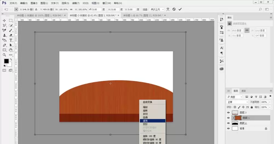Click the black foreground color swatch
This screenshot has height=144, width=274.
tap(6, 61)
